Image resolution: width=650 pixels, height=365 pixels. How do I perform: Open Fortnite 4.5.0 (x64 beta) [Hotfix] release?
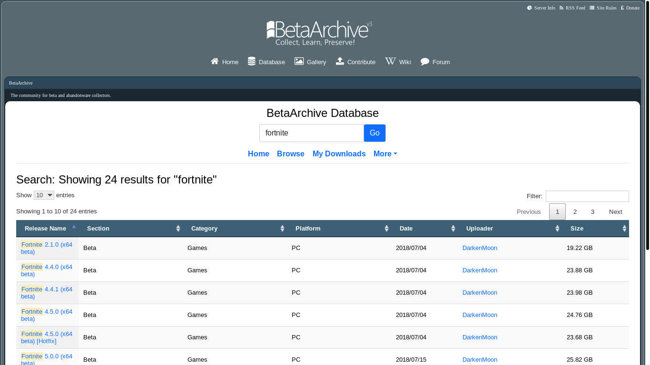point(47,337)
